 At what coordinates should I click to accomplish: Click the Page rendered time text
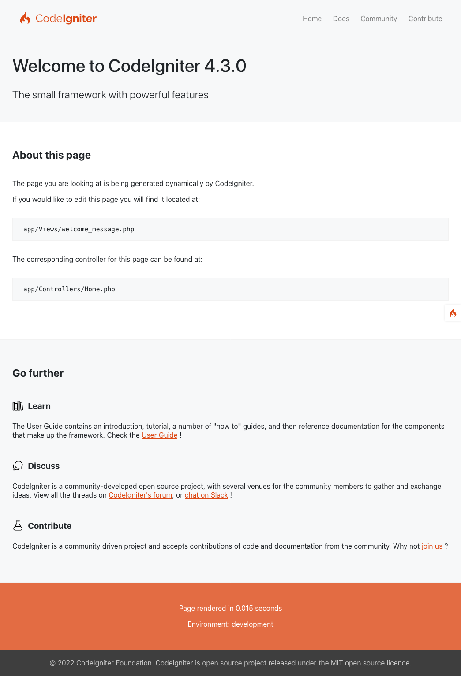click(230, 608)
